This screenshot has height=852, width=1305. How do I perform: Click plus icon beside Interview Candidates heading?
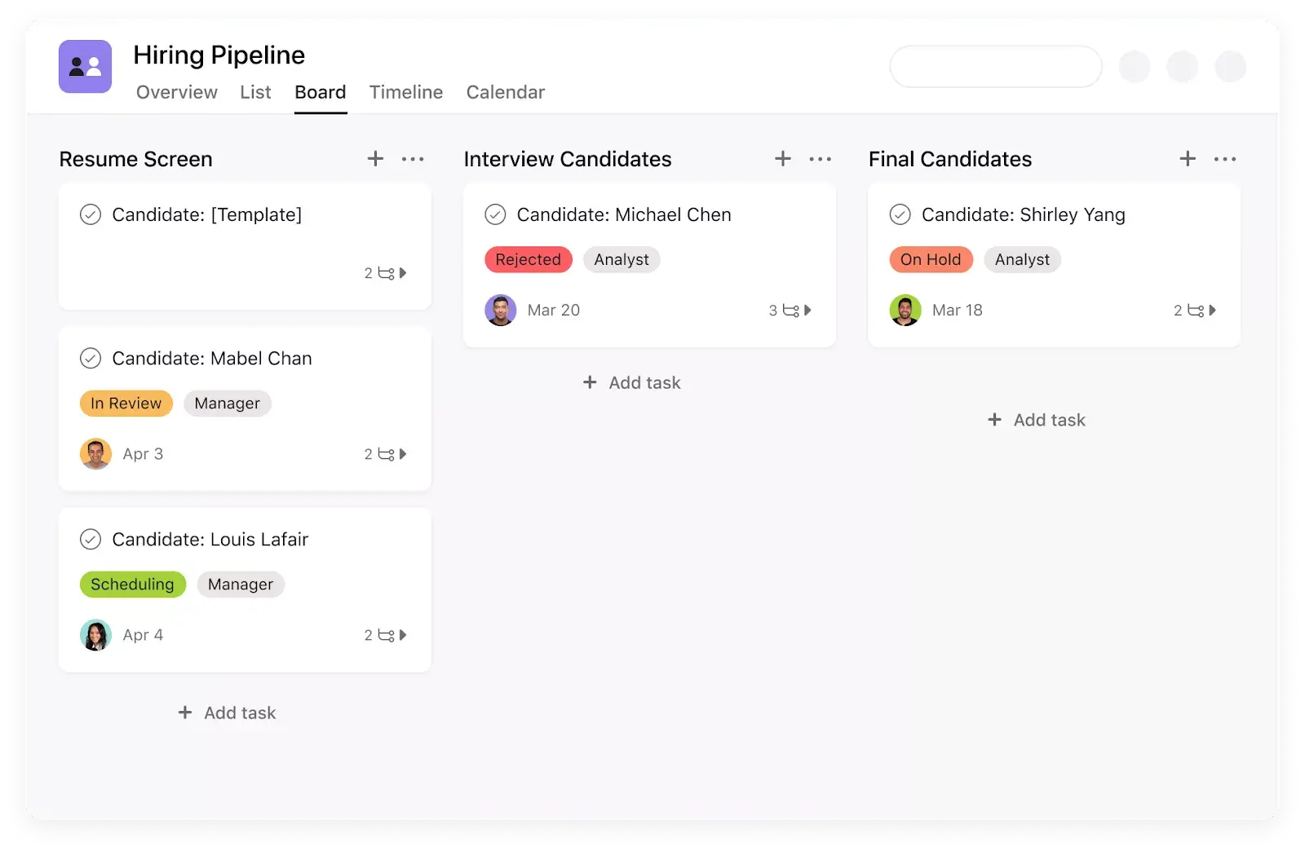click(783, 159)
